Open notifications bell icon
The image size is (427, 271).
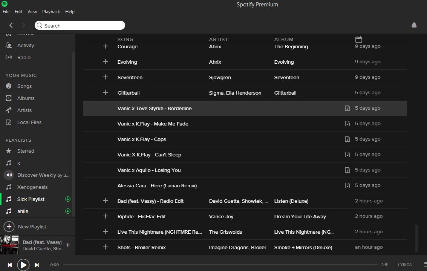(x=414, y=25)
